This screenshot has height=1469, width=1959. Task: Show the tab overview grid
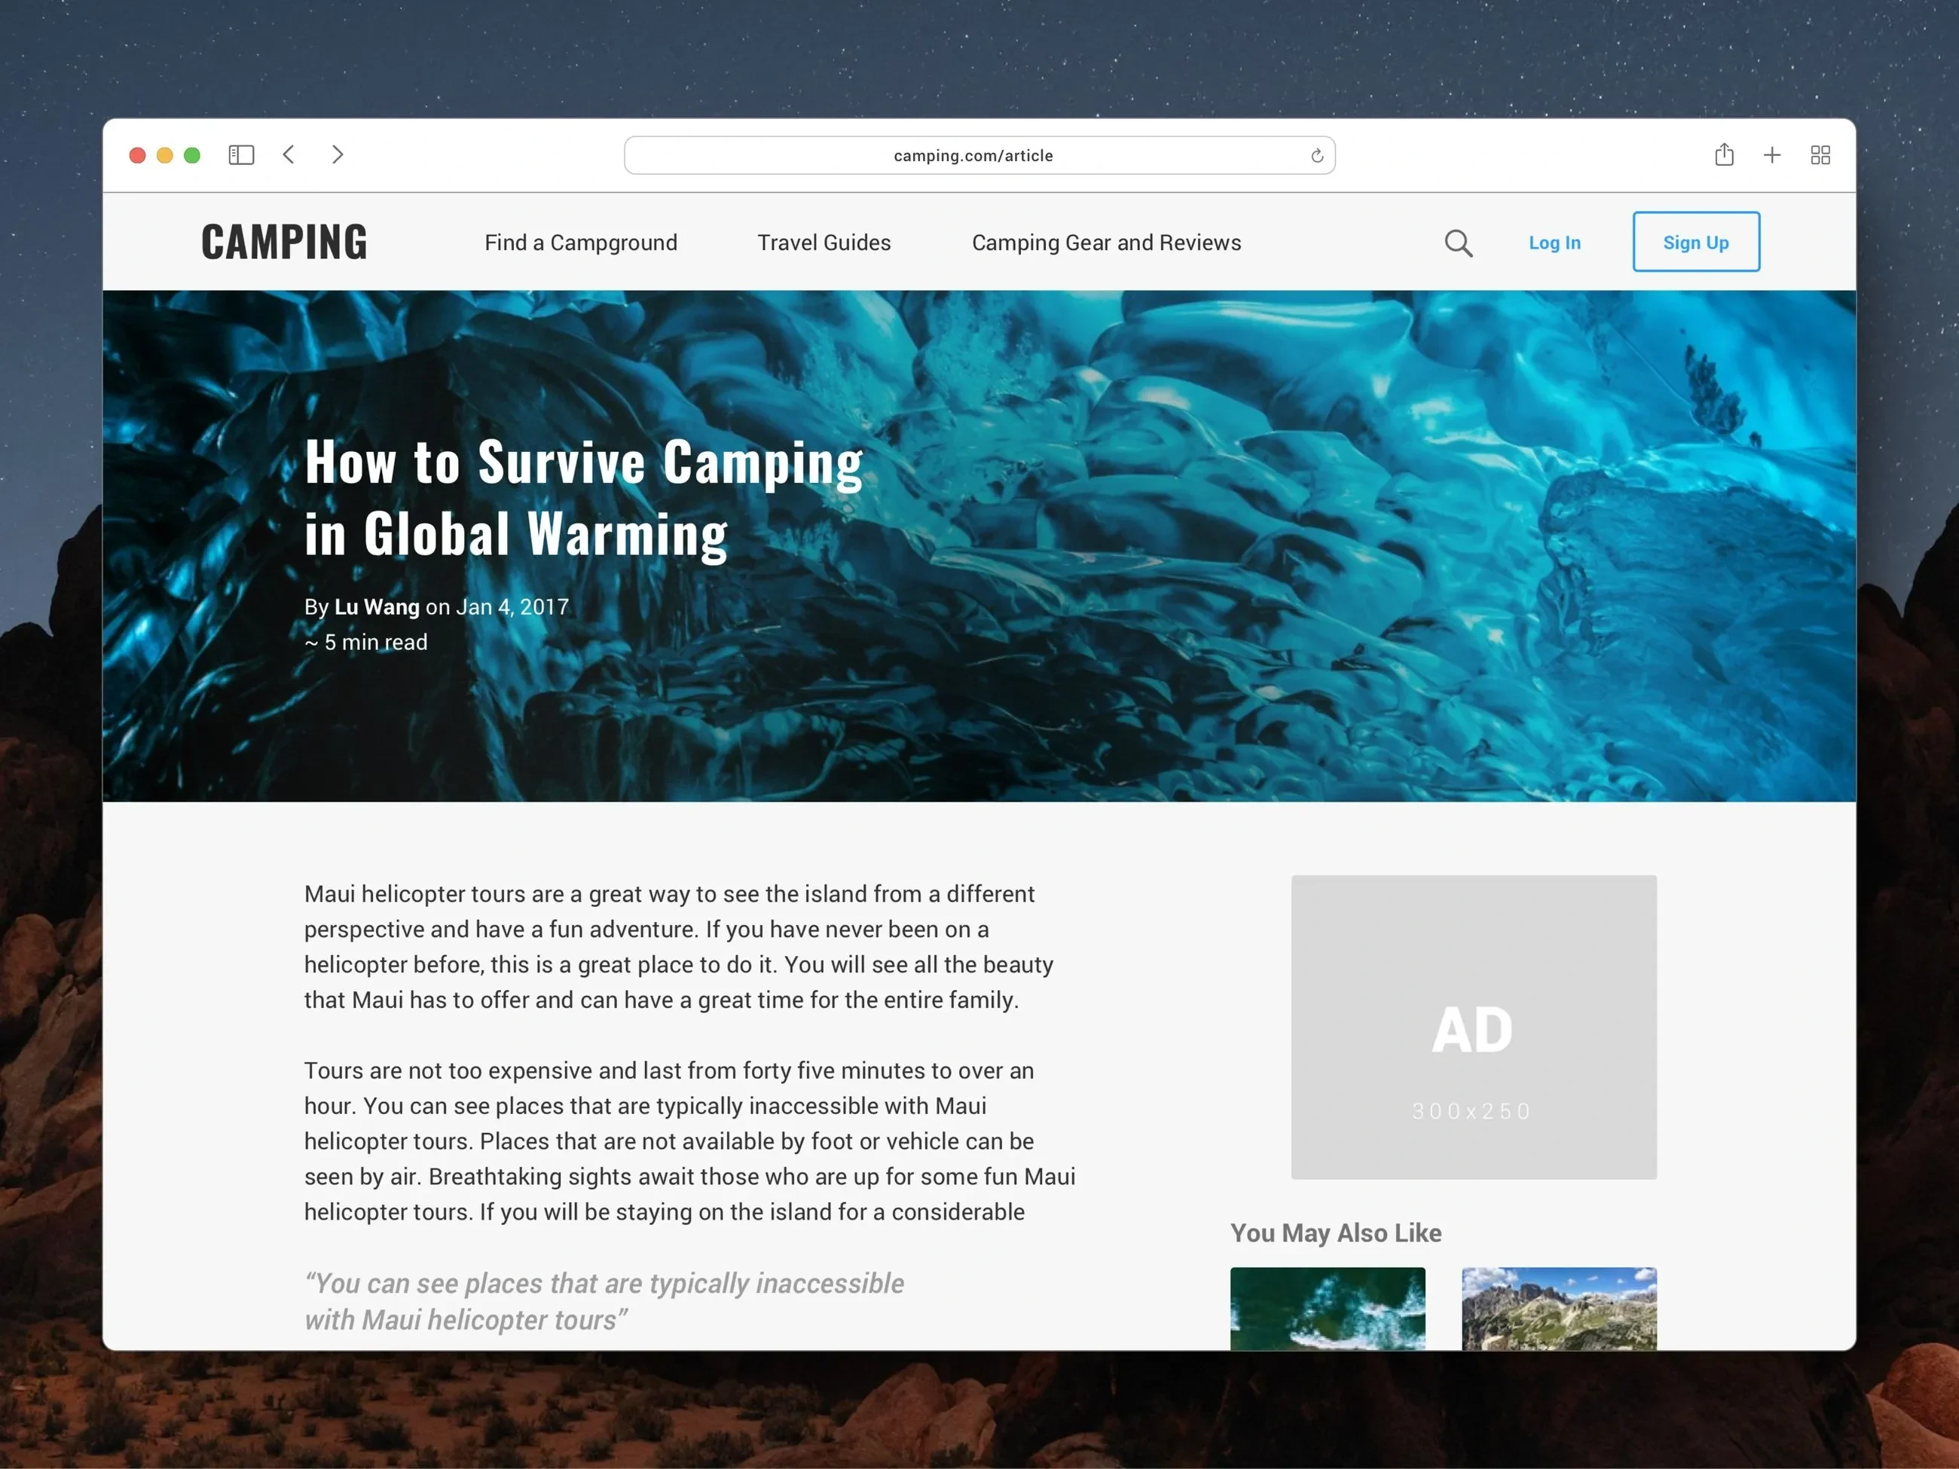1820,155
